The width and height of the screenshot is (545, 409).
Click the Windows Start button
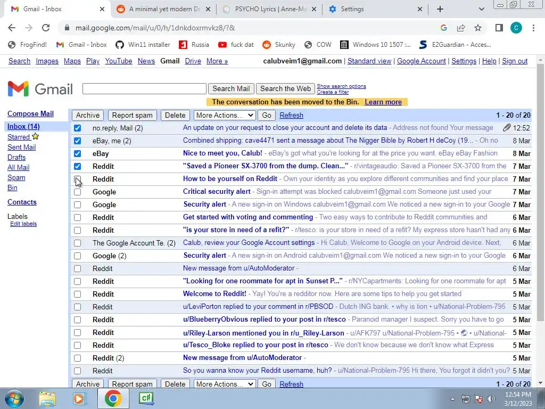[x=14, y=398]
